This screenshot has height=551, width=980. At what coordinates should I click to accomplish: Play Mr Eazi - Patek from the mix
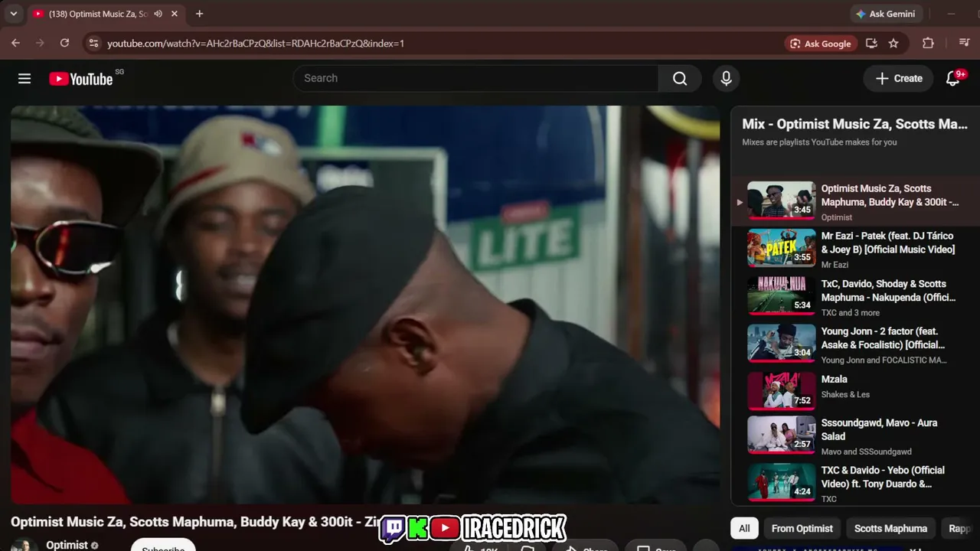[781, 248]
